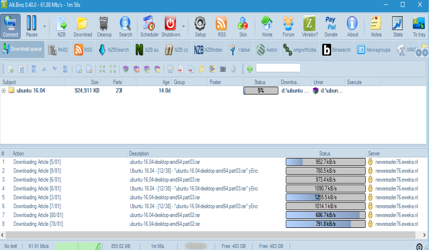Click the 686.7 kB/s connection progress bar
The image size is (429, 250).
pyautogui.click(x=326, y=215)
